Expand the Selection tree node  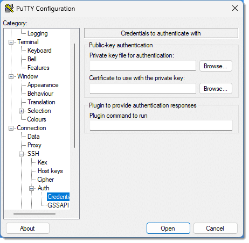click(x=21, y=111)
